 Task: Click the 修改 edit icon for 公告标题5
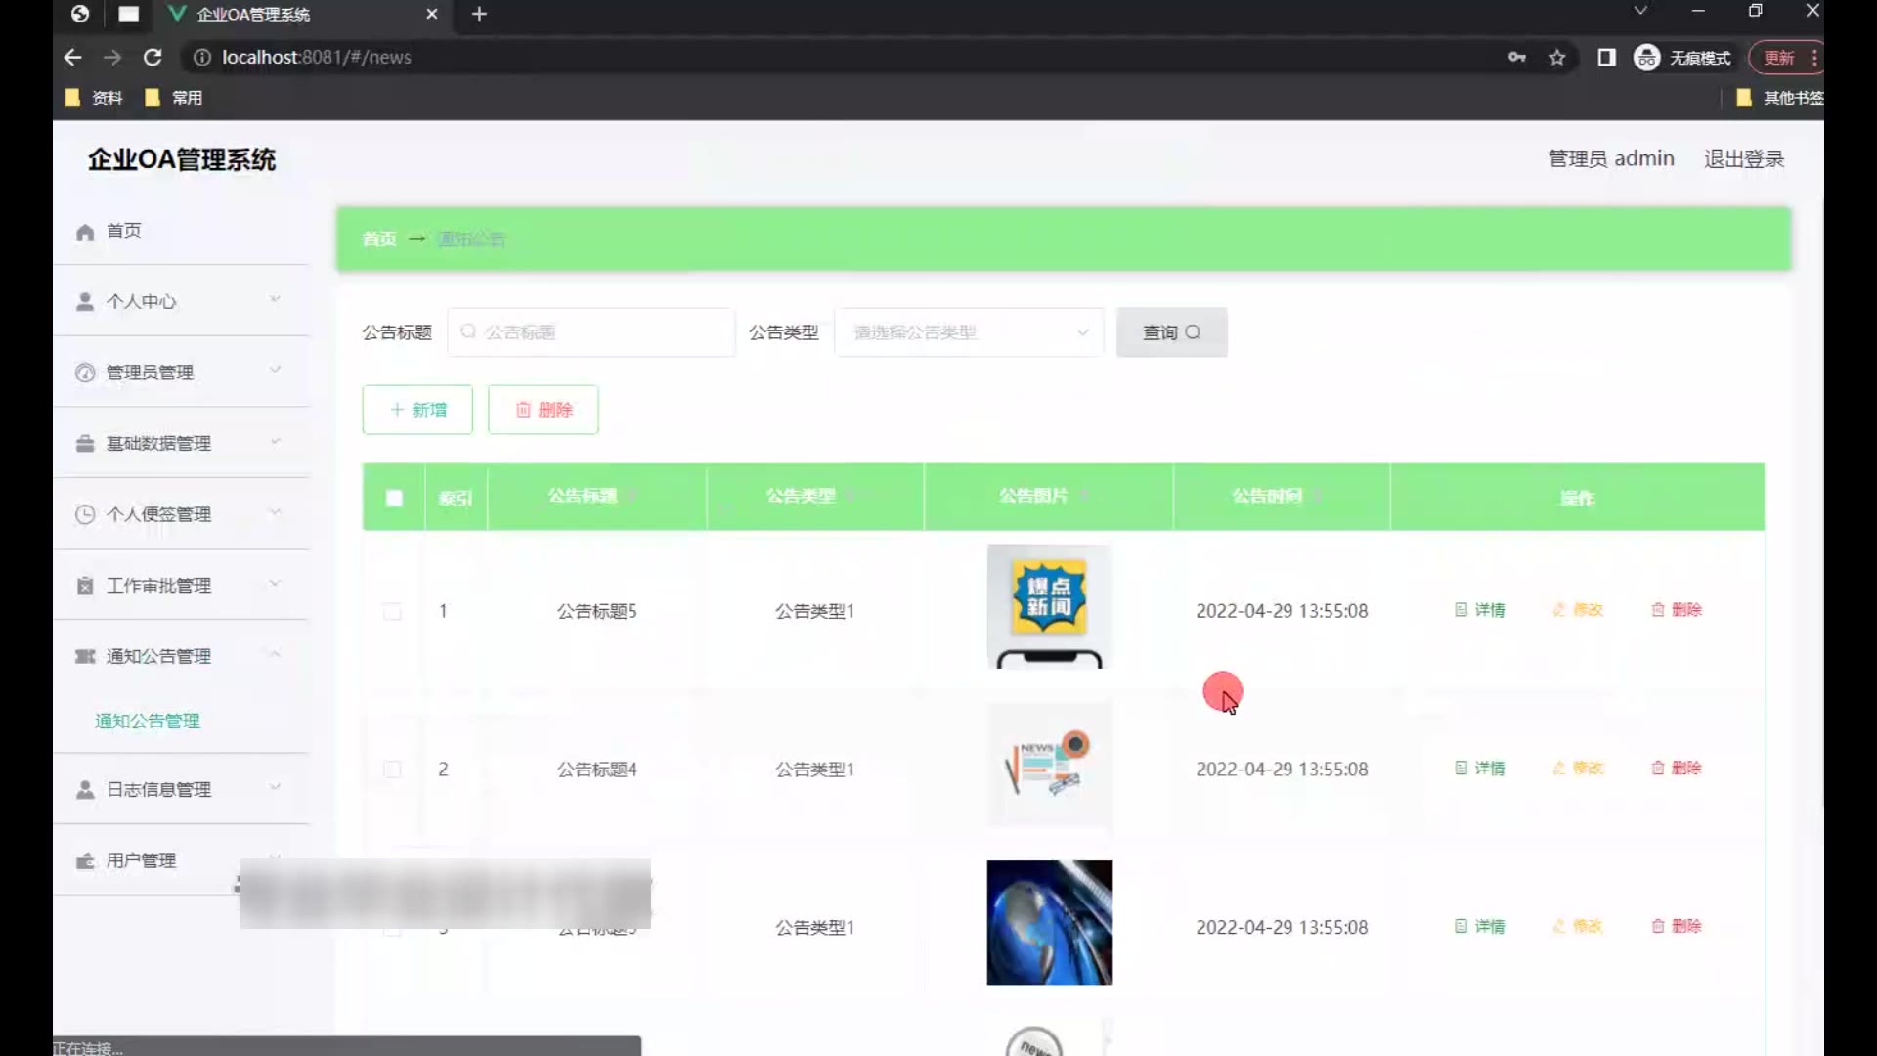(x=1559, y=610)
